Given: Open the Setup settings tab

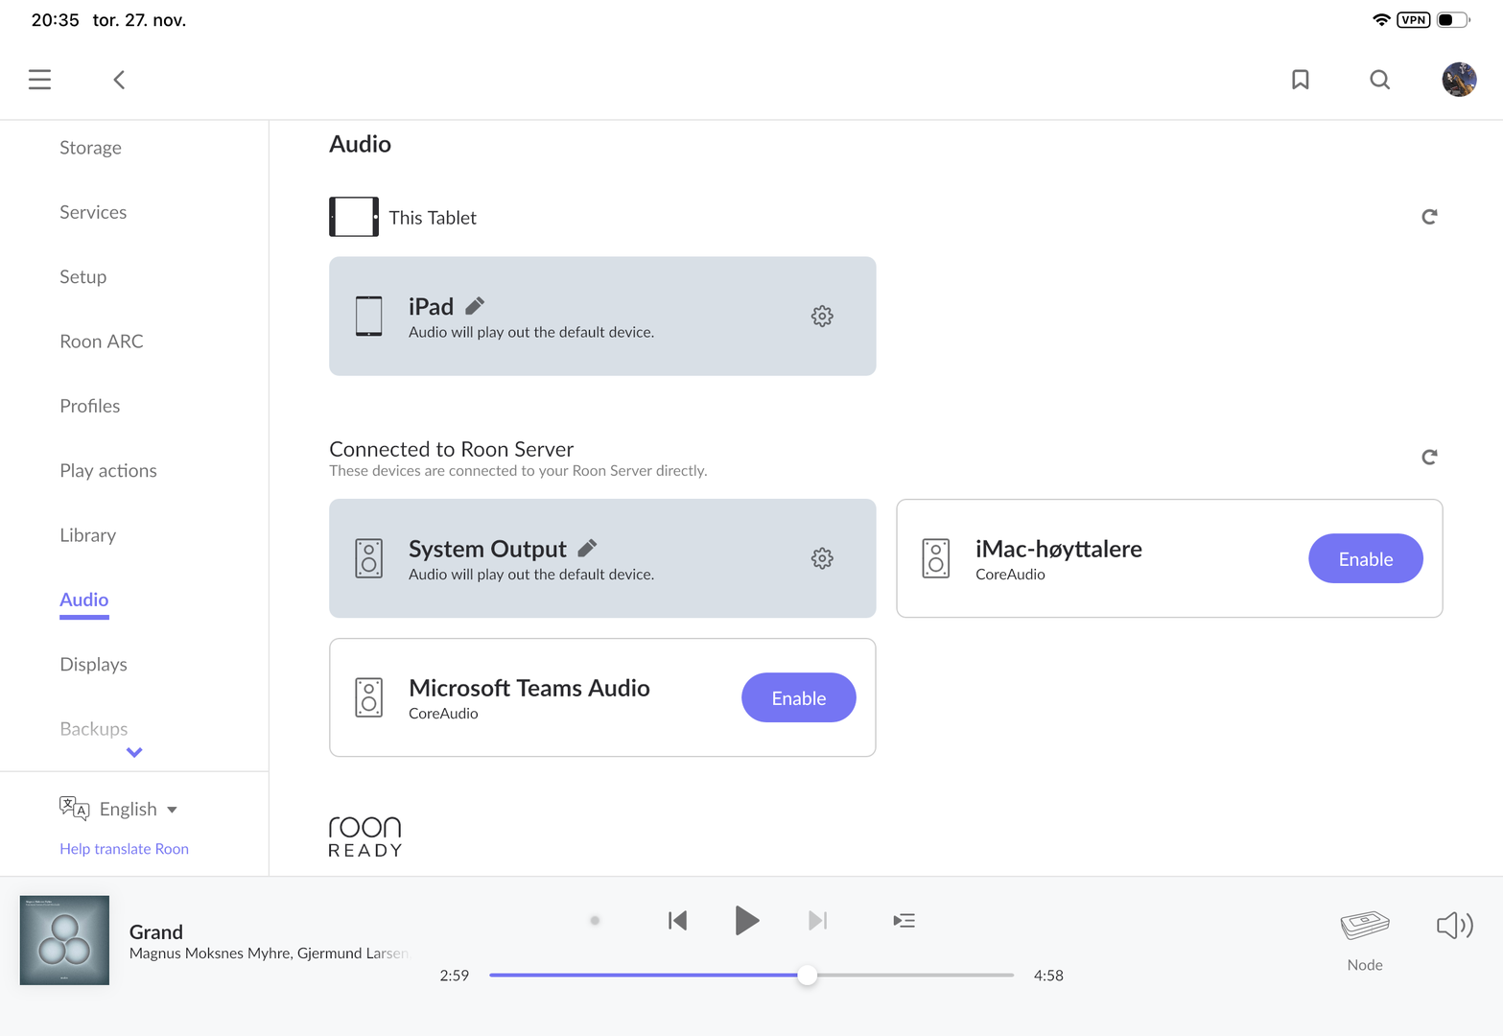Looking at the screenshot, I should [x=83, y=276].
